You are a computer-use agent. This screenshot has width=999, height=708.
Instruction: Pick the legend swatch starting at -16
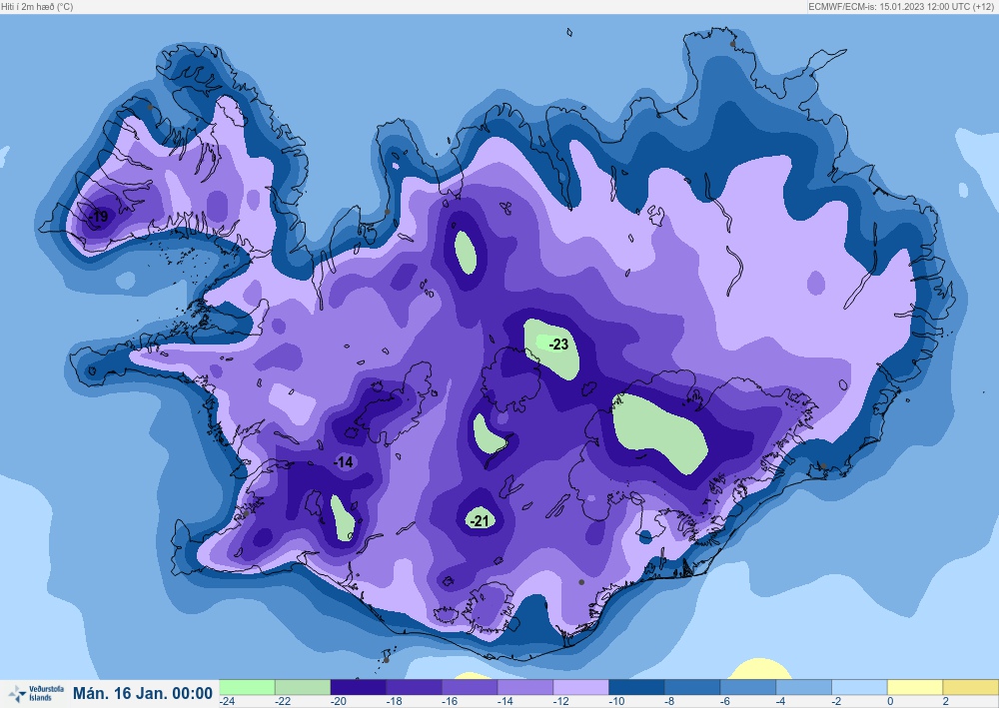(470, 687)
